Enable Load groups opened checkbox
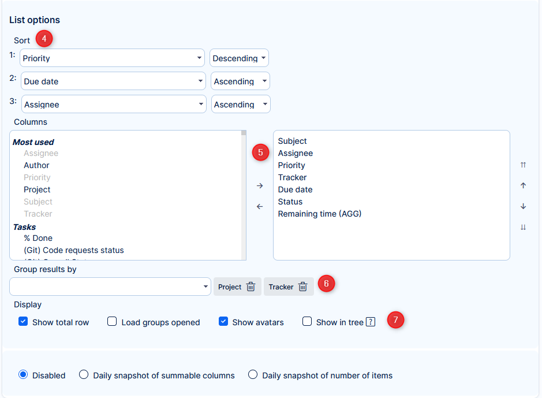The height and width of the screenshot is (398, 542). pos(112,322)
